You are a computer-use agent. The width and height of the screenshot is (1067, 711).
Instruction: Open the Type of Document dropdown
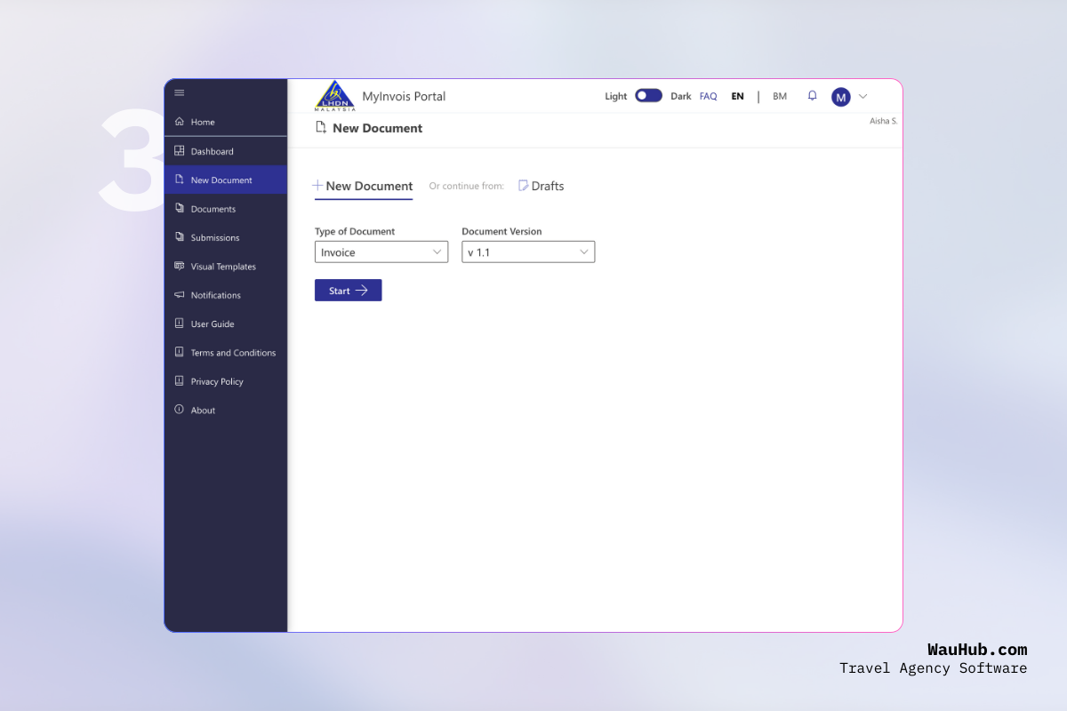[381, 252]
